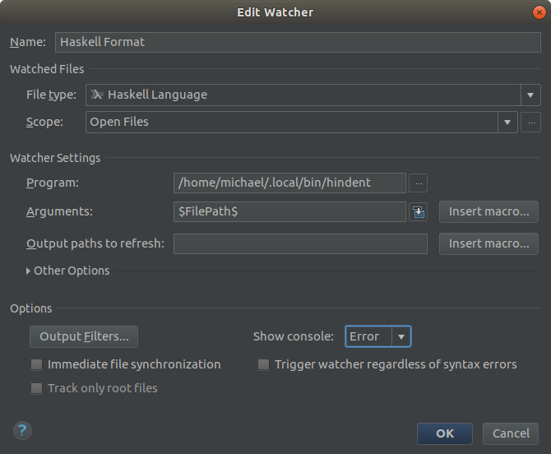Screen dimensions: 551x454
Task: Click the Cancel button
Action: coord(511,433)
